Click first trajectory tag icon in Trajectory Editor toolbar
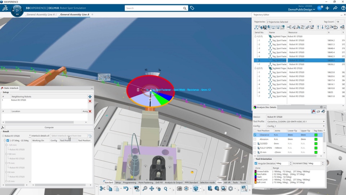 (256, 27)
